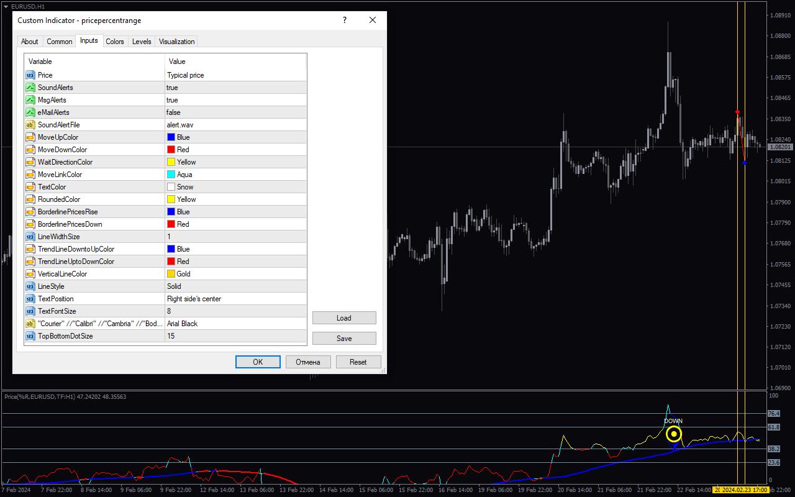795x497 pixels.
Task: Select the Gold swatch for VerticalLineColor
Action: [171, 274]
